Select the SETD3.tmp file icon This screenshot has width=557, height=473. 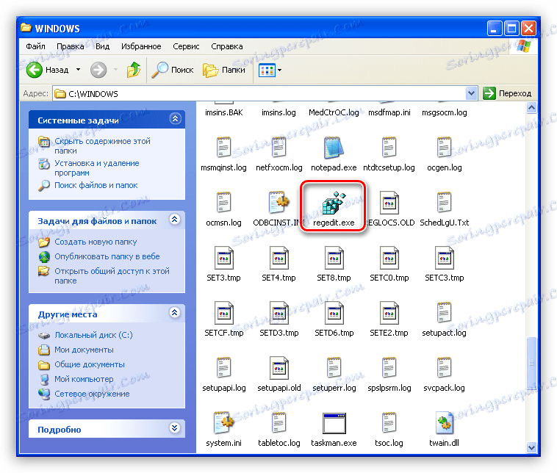coord(278,313)
